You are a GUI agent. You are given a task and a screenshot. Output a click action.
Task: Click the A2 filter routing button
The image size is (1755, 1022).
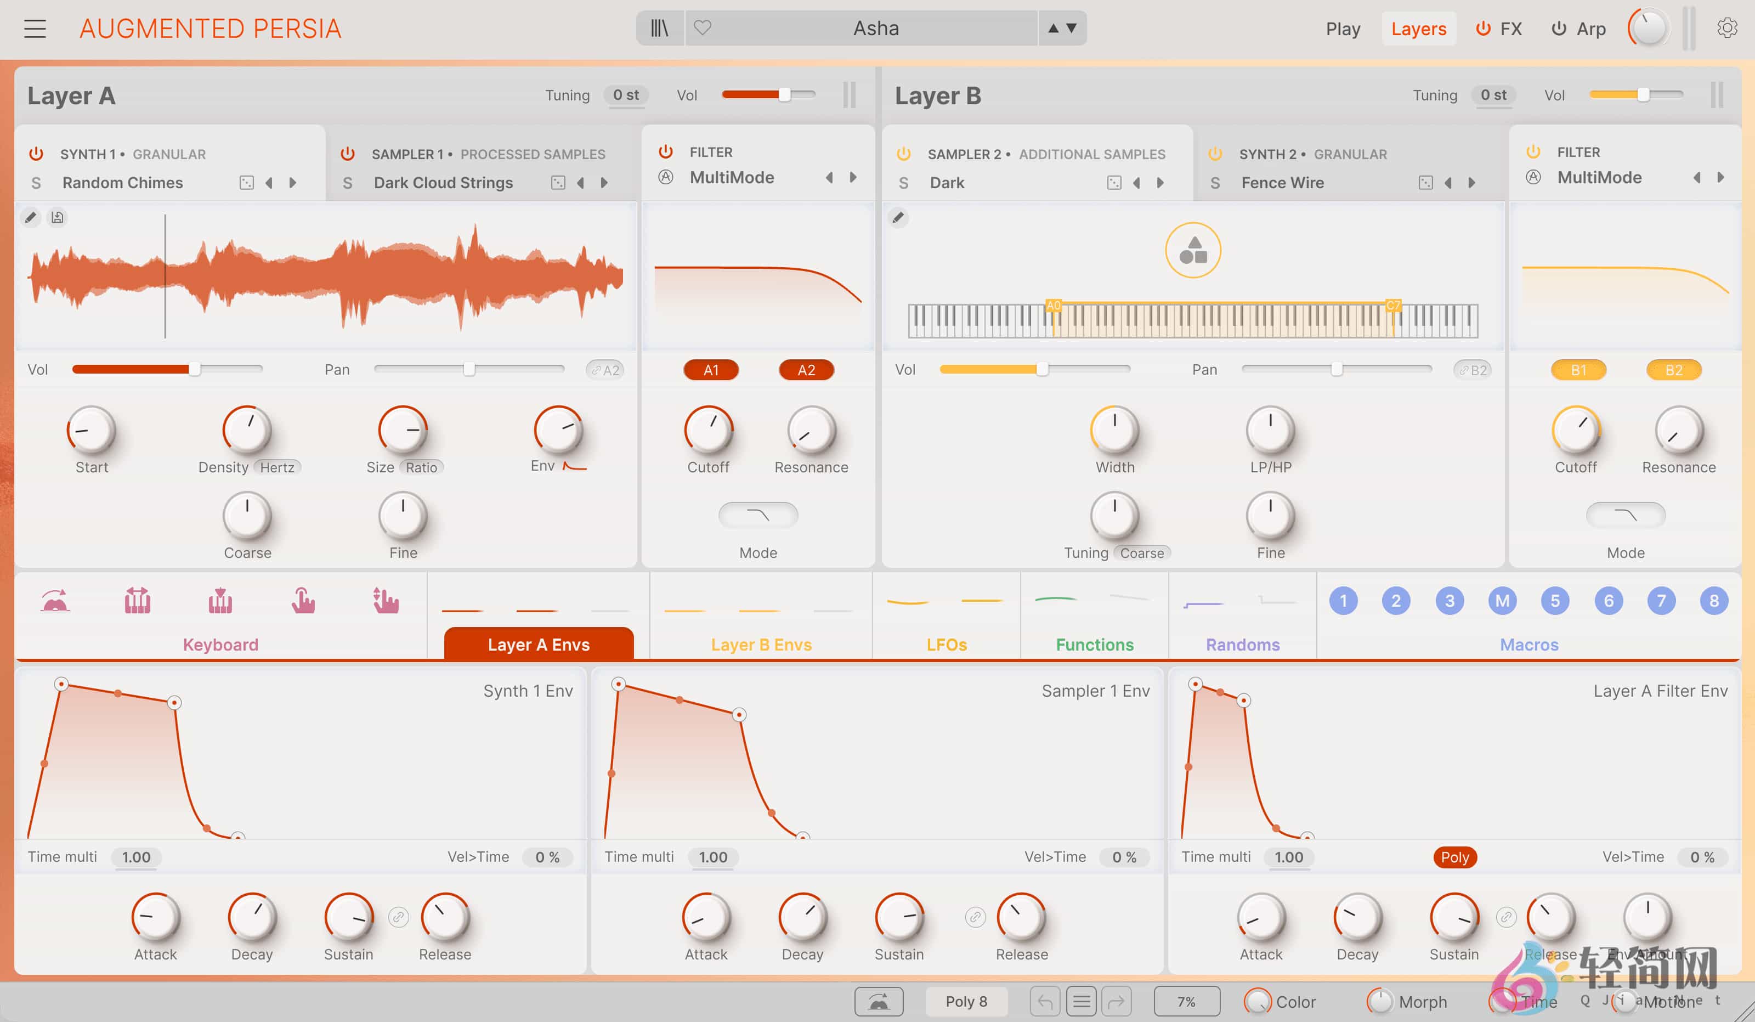(x=806, y=370)
